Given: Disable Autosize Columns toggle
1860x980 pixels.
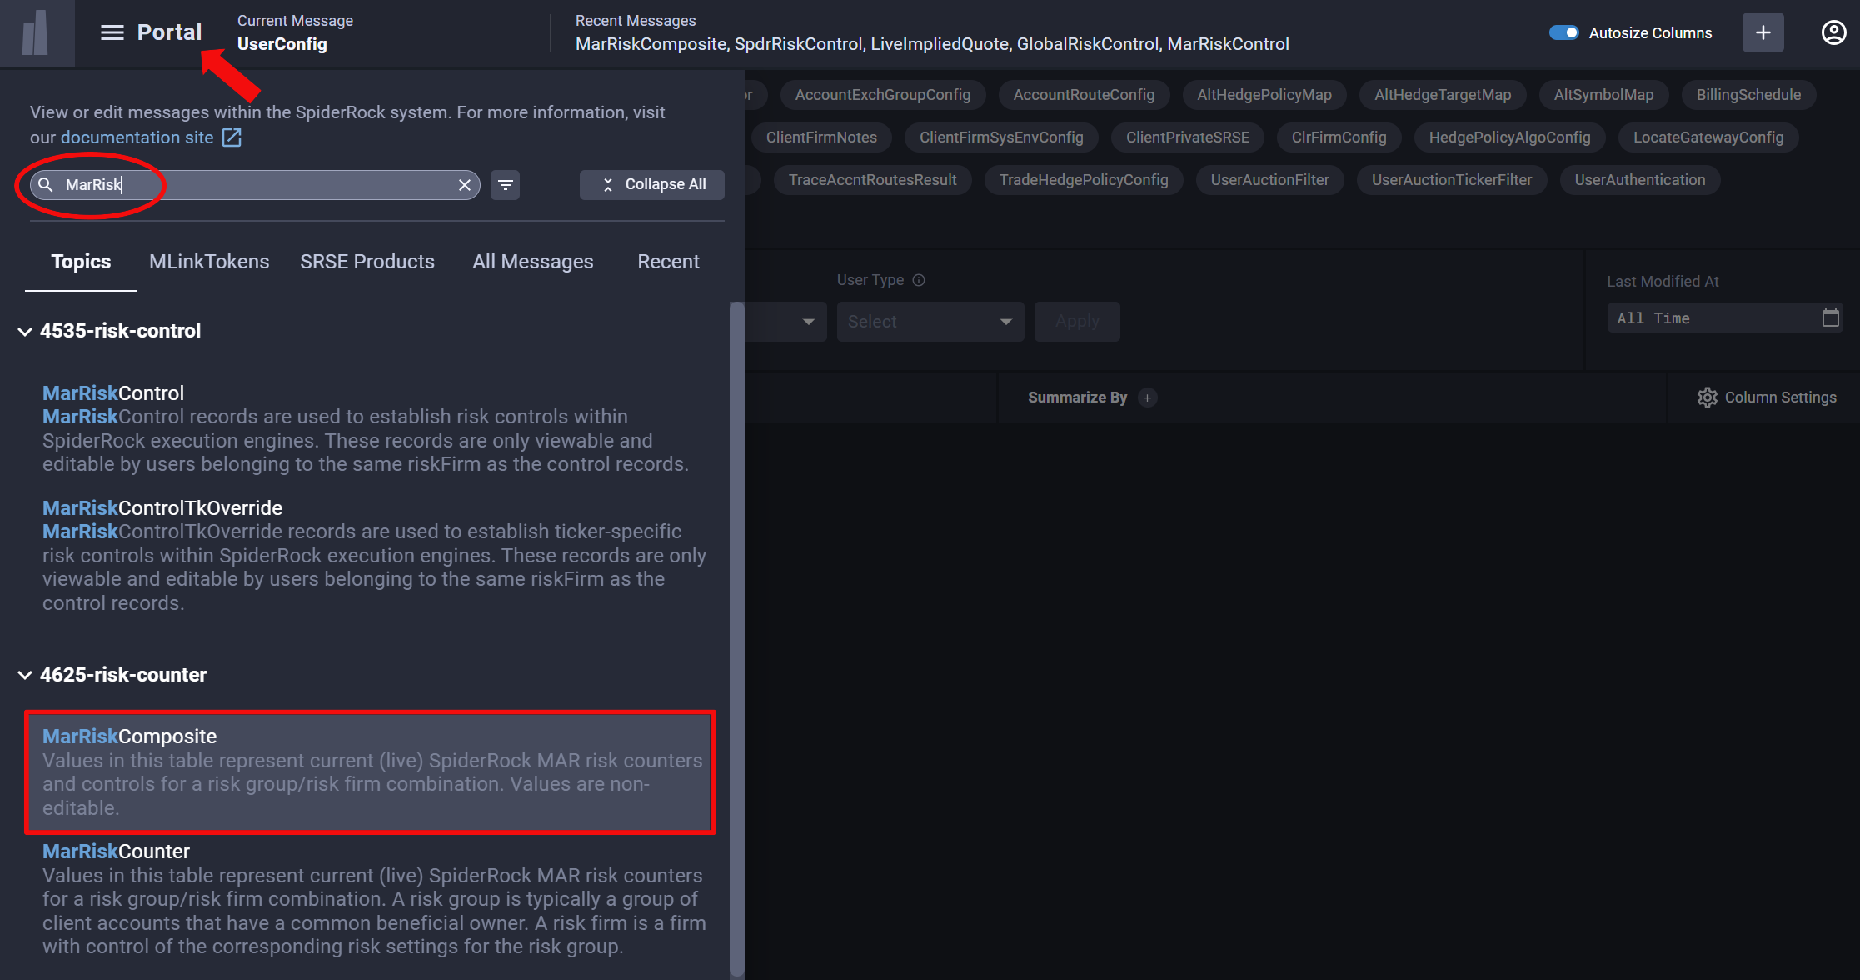Looking at the screenshot, I should [x=1564, y=32].
